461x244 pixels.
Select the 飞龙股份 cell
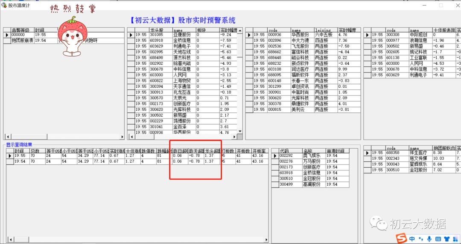pyautogui.click(x=303, y=46)
